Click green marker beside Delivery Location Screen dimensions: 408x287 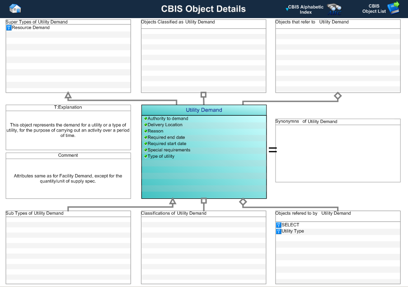[145, 125]
